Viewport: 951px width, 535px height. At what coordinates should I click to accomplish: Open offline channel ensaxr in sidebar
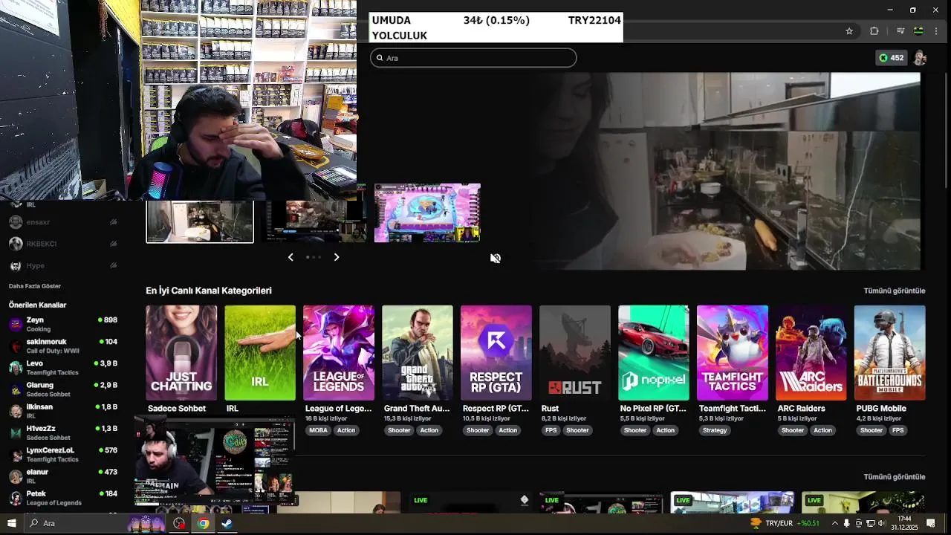pyautogui.click(x=63, y=222)
